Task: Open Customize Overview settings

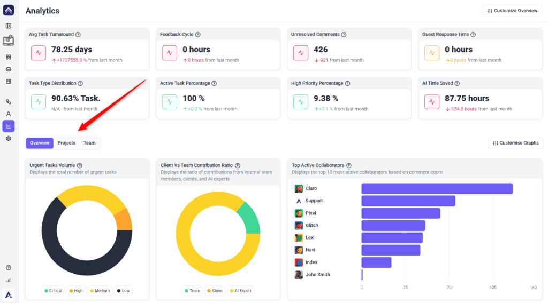Action: tap(512, 11)
